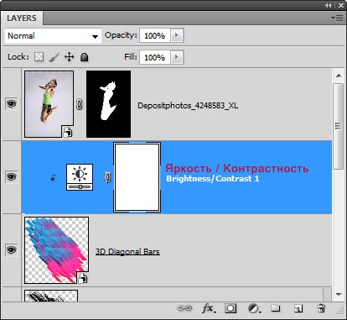This screenshot has height=320, width=347.
Task: Open the Normal blend mode dropdown
Action: 53,36
